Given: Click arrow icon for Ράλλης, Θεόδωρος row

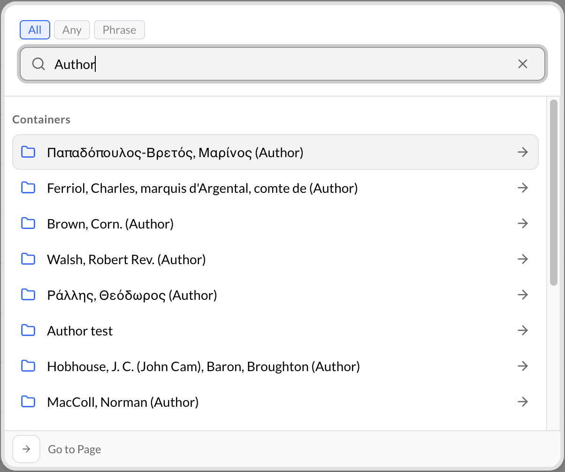Looking at the screenshot, I should tap(522, 295).
